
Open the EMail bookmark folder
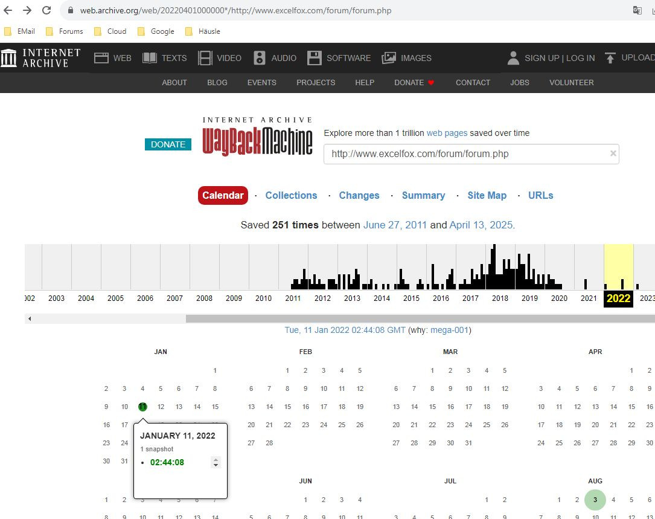click(19, 31)
